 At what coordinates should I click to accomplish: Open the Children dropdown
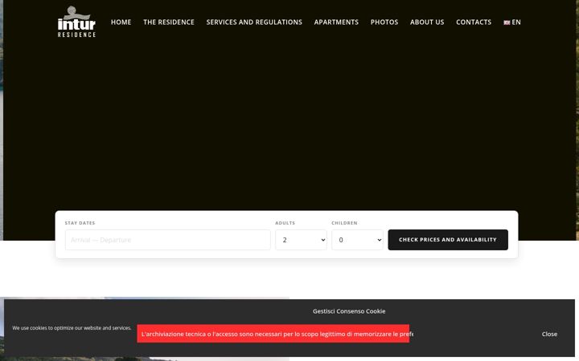[x=357, y=240]
